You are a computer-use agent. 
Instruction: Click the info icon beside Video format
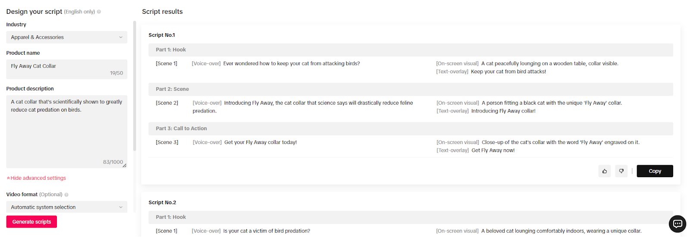(x=66, y=195)
